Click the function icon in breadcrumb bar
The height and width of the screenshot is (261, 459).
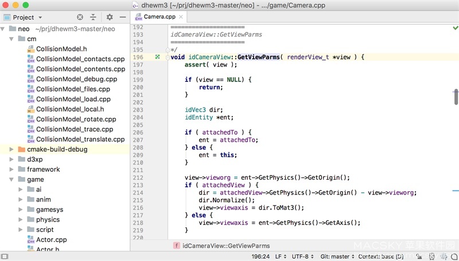[176, 246]
